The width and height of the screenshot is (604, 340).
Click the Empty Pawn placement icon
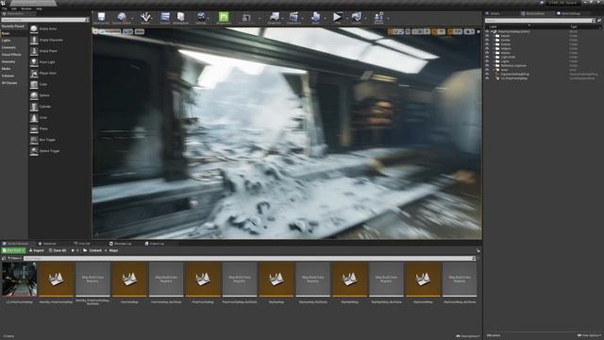click(x=34, y=51)
